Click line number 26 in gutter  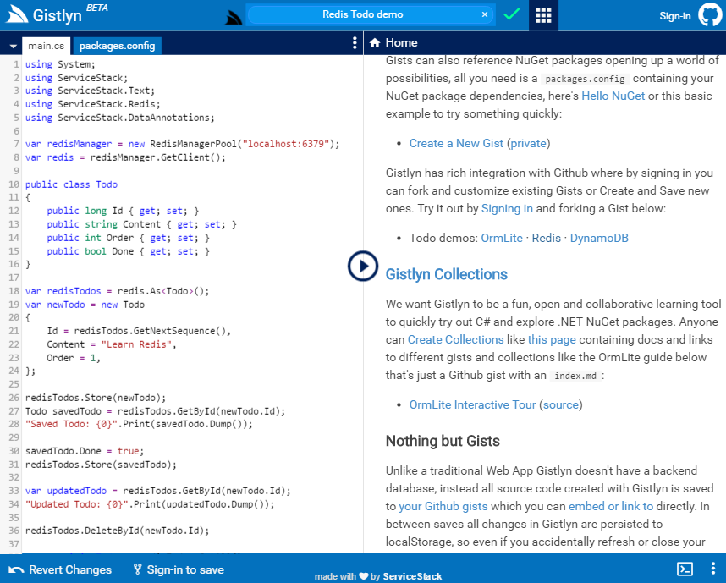pyautogui.click(x=14, y=398)
